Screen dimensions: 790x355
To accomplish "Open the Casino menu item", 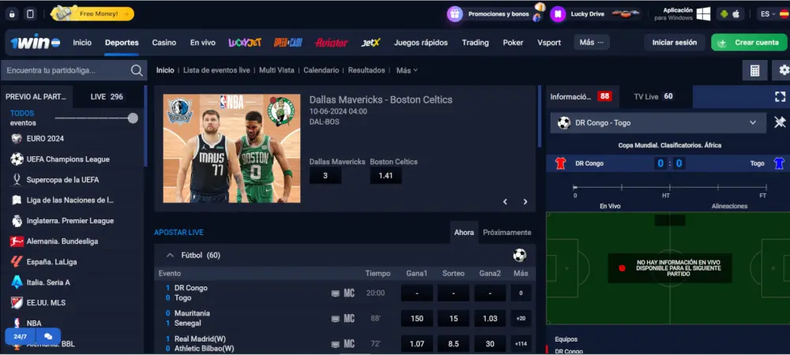I will (164, 43).
